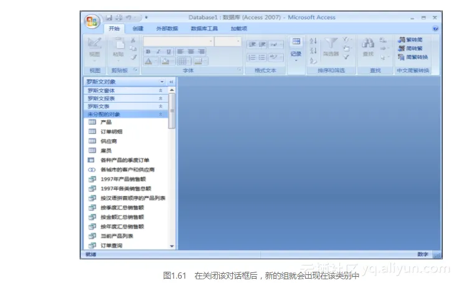Clear all sorts icon
The width and height of the screenshot is (457, 283).
coord(313,60)
